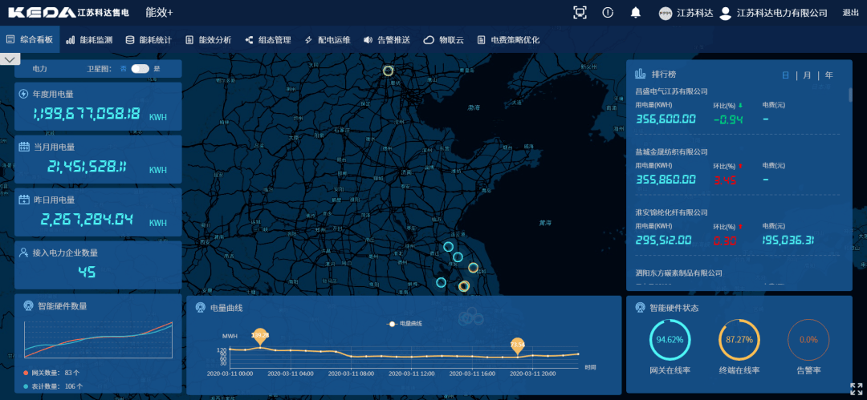Click the 网关在线率 94.62% progress ring

[670, 339]
